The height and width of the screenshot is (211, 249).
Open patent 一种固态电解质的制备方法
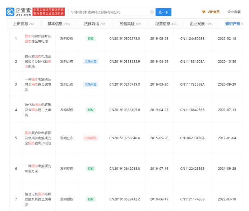coord(38,168)
